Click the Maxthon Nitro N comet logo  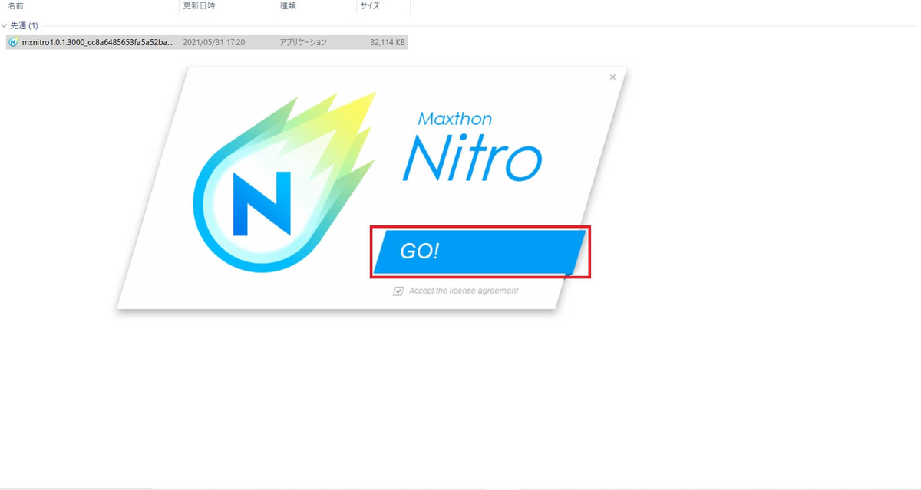(284, 183)
